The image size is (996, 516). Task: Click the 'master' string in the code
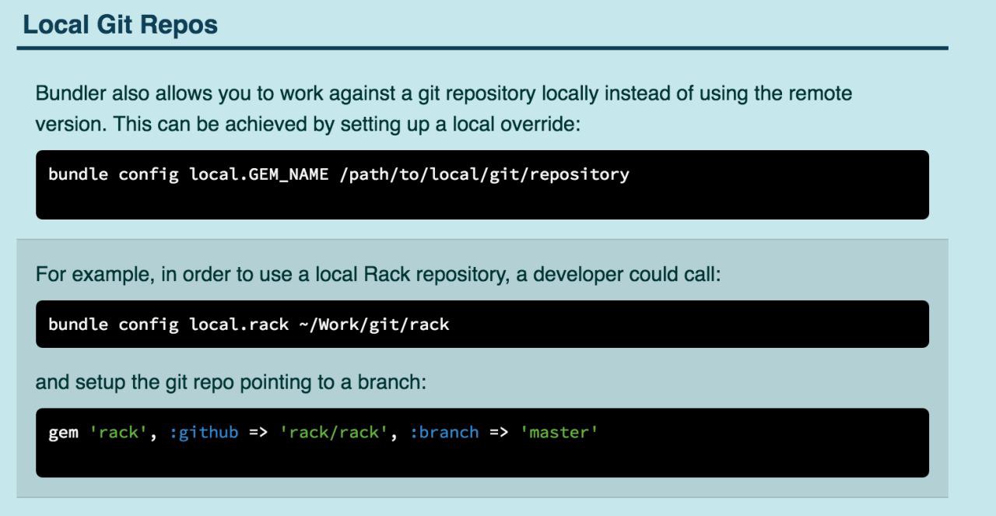tap(559, 432)
